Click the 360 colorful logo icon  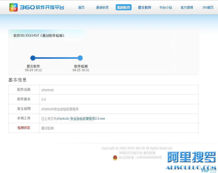coord(13,7)
